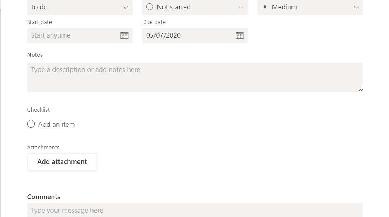Expand the Not started progress chevron

coord(241,7)
